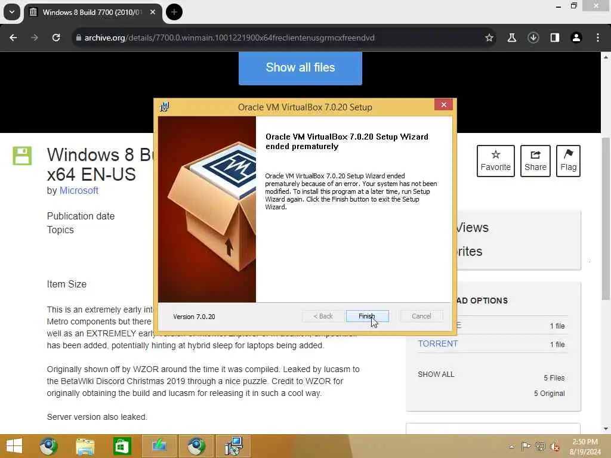Open File Explorer from the taskbar
611x458 pixels.
(x=85, y=446)
